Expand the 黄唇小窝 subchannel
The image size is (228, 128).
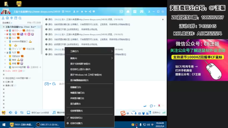coord(4,86)
